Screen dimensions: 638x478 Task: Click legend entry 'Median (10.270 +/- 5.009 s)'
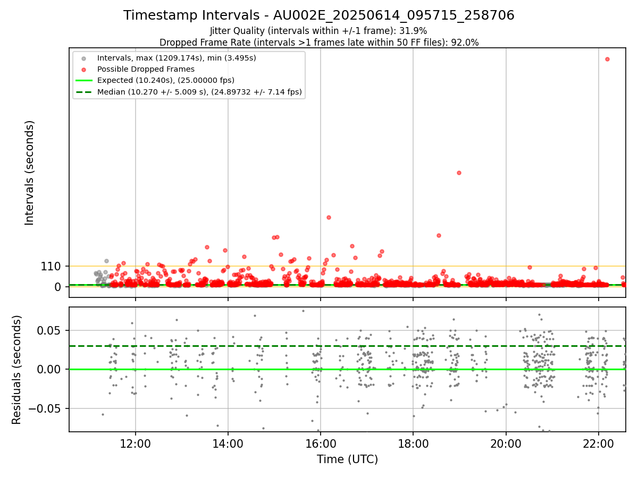click(x=199, y=92)
